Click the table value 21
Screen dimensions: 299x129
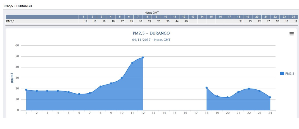pyautogui.click(x=241, y=21)
